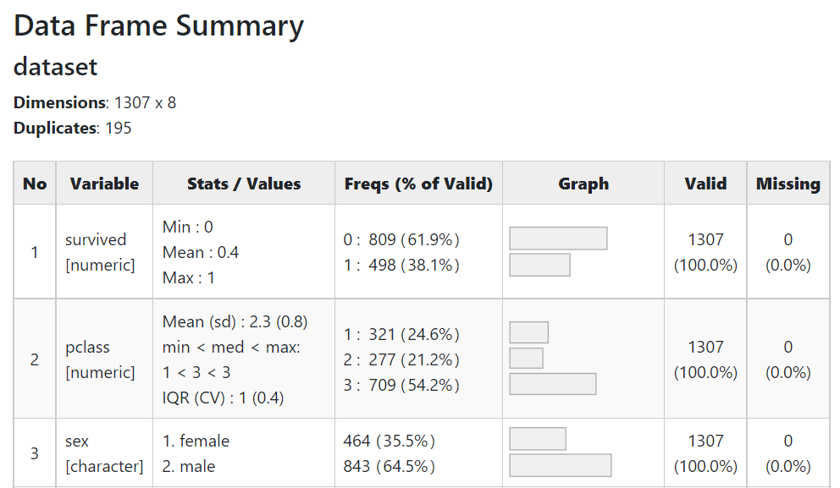Click the female (35.5%) graph bar

[x=537, y=439]
